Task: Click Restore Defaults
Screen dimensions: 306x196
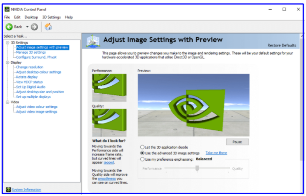Action: 282,45
